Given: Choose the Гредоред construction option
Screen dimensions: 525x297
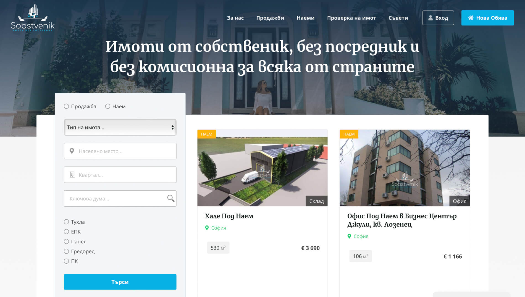Looking at the screenshot, I should pyautogui.click(x=66, y=251).
